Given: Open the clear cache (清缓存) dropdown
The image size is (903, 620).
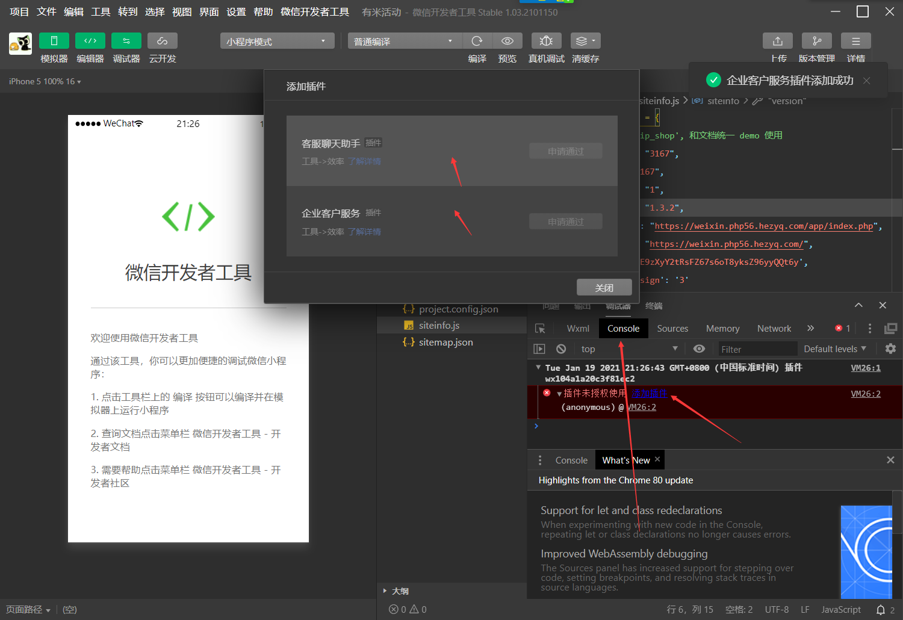Looking at the screenshot, I should tap(586, 40).
